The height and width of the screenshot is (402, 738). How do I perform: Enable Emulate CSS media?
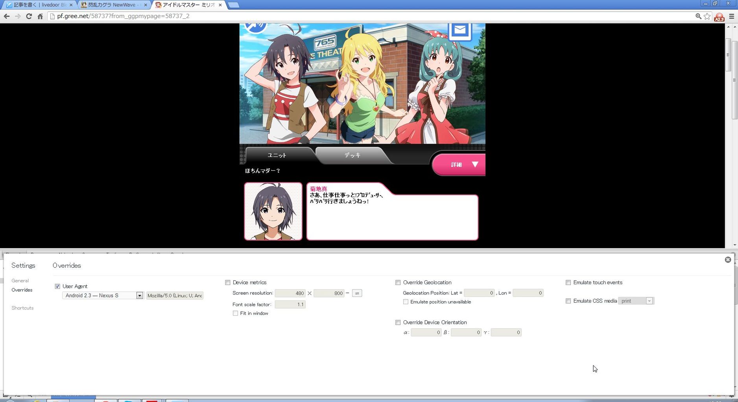tap(568, 301)
